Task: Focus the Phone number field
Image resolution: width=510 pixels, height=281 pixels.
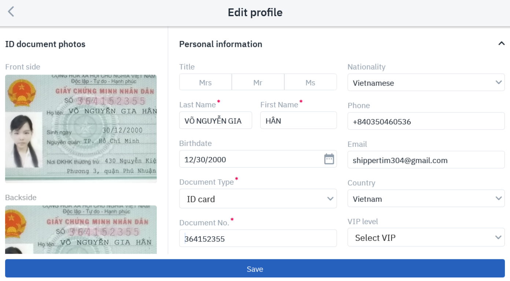Action: click(x=426, y=121)
